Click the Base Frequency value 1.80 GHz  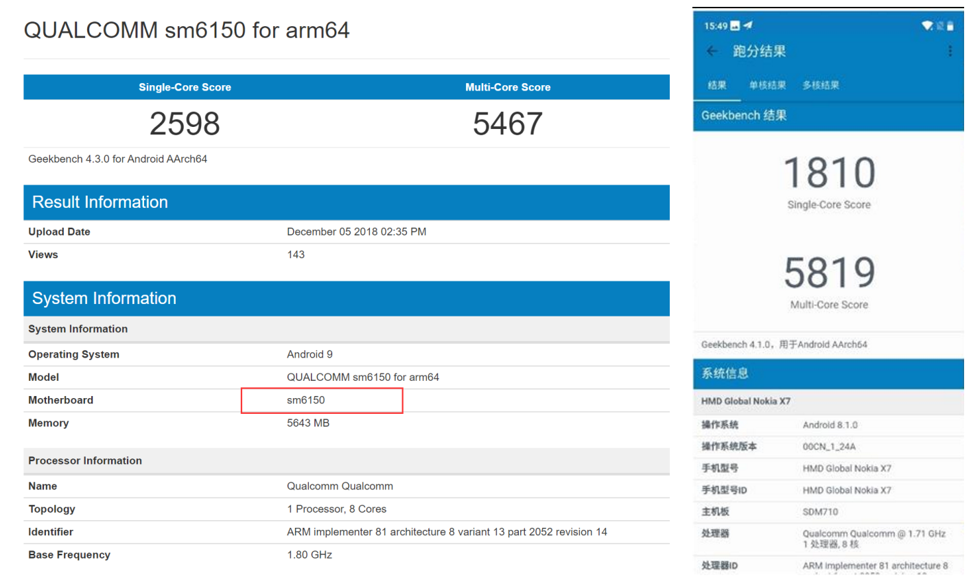pos(309,555)
